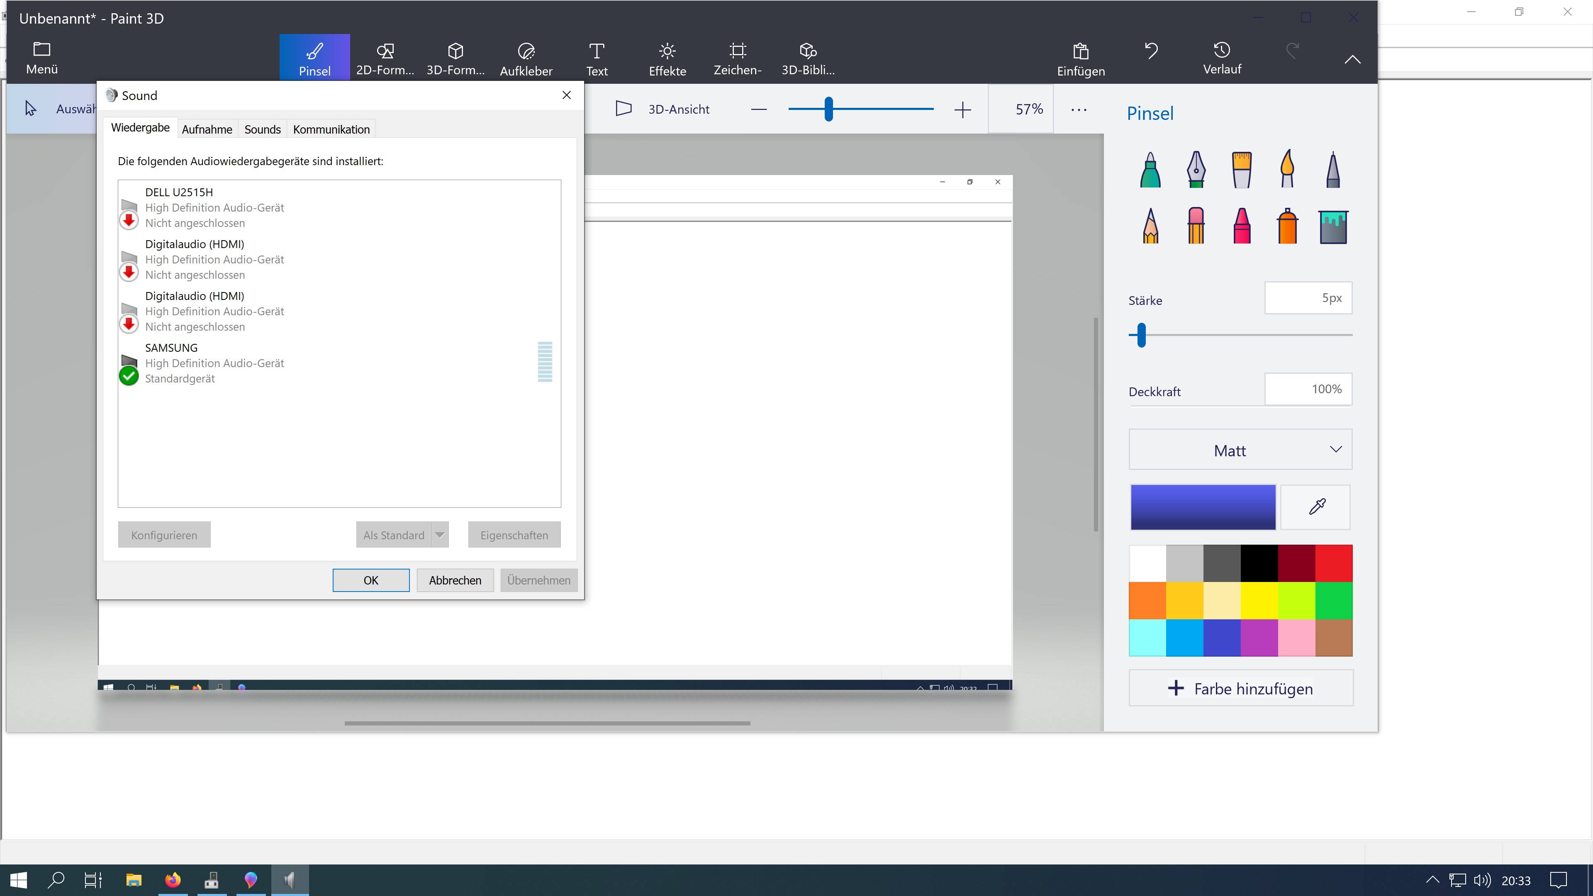Select the spray can tool

[1288, 226]
